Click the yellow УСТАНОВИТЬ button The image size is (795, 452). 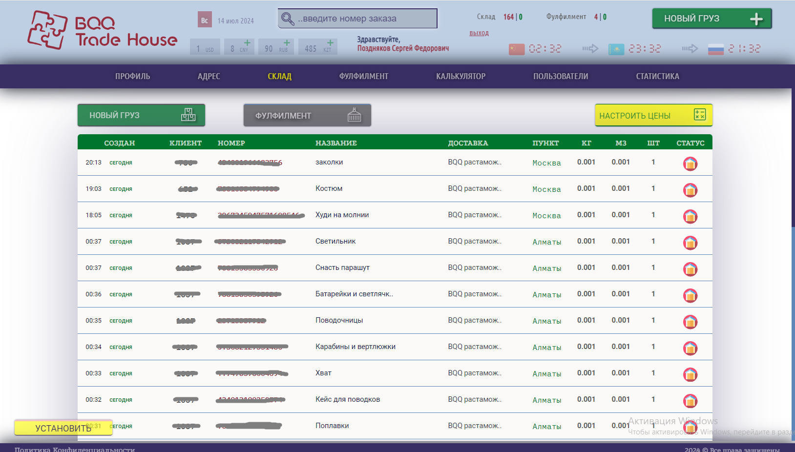click(63, 428)
